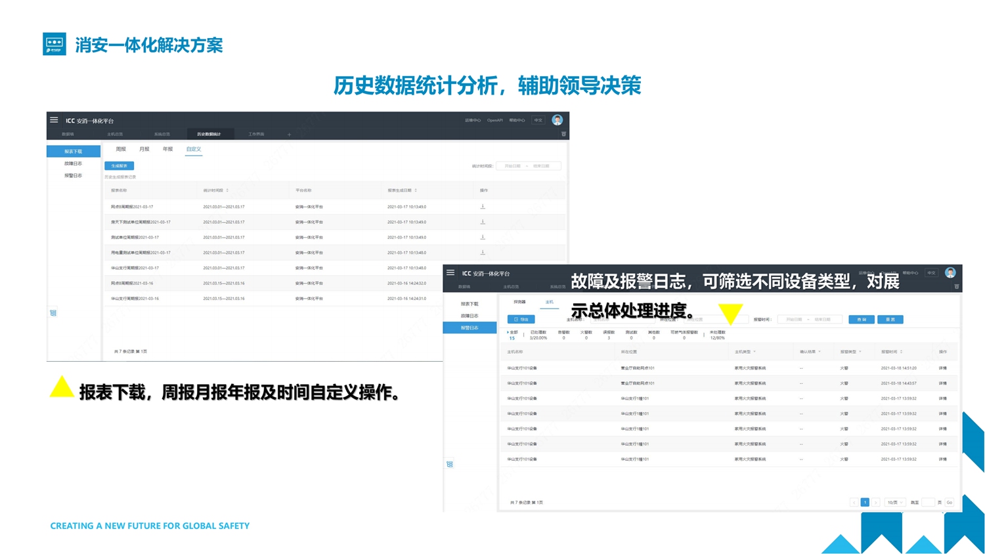Click the 生成报表 button
This screenshot has height=554, width=985.
point(119,165)
